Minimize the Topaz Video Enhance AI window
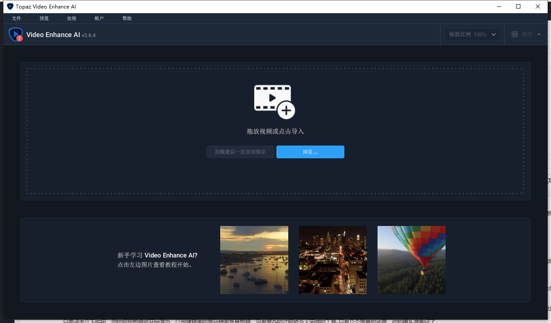Screen dimensions: 551x323 (499, 6)
